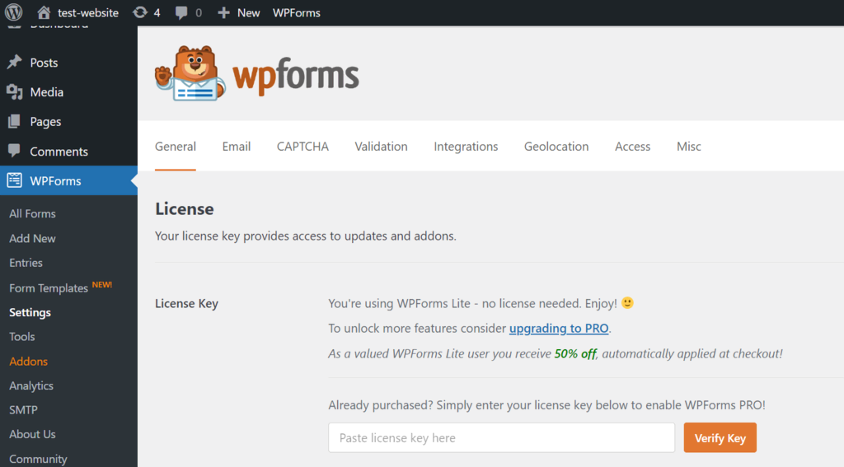Click the Media icon in sidebar
The image size is (844, 467).
(x=14, y=92)
